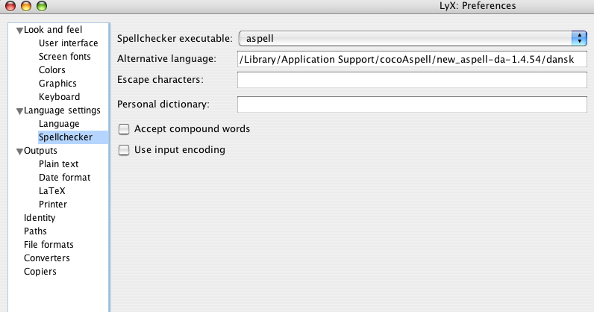
Task: Toggle Use input encoding checkbox
Action: [124, 150]
